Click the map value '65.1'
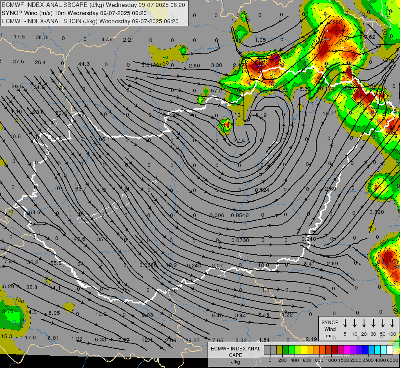400x368 pixels. [x=104, y=139]
